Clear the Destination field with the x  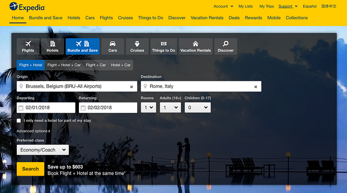click(x=255, y=87)
